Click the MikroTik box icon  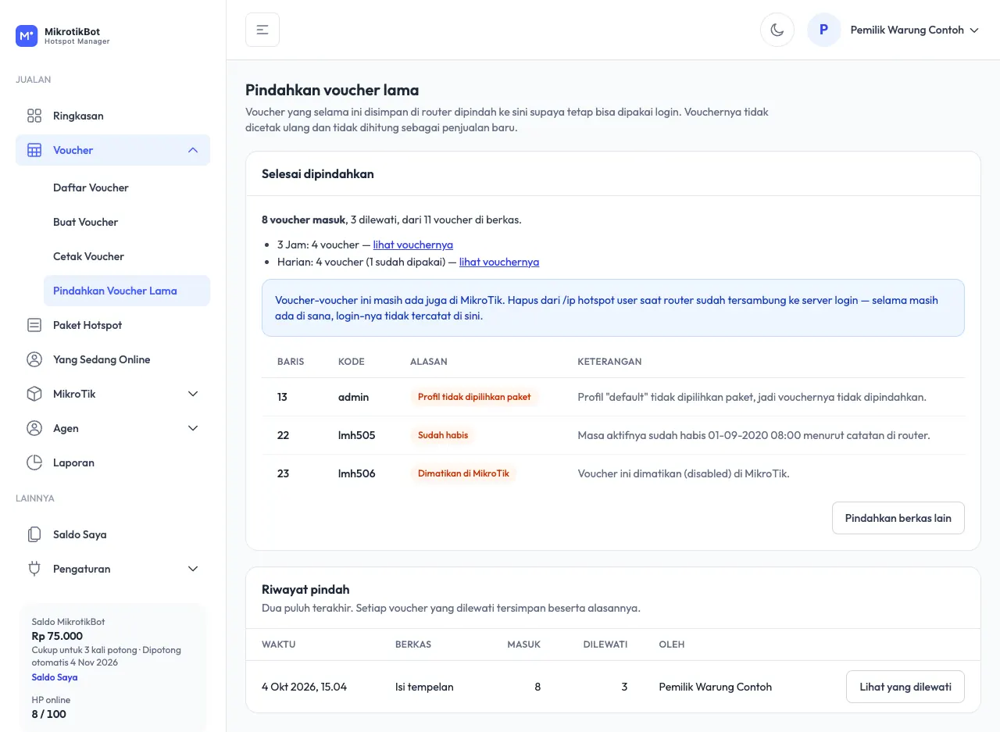[x=34, y=394]
